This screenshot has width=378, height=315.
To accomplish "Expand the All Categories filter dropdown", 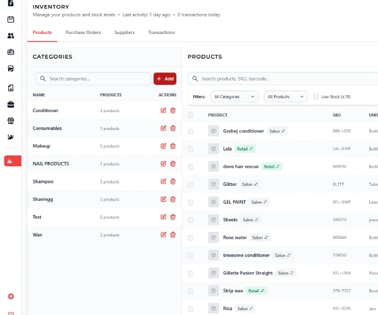I will click(234, 96).
